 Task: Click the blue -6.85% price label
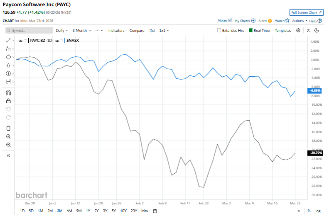click(314, 90)
